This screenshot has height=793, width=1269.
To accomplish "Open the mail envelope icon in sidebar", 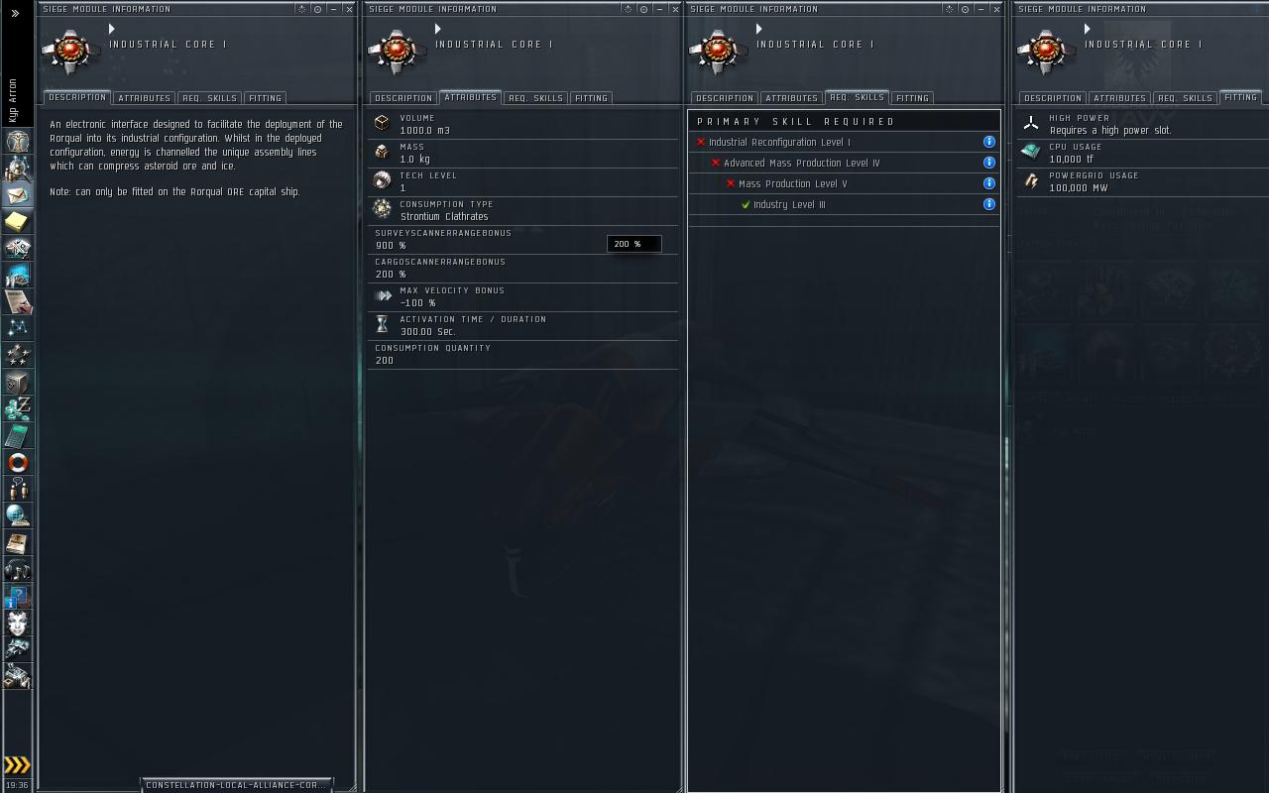I will pos(17,194).
